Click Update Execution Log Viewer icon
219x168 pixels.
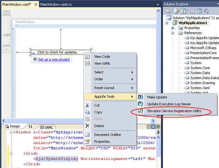click(140, 104)
